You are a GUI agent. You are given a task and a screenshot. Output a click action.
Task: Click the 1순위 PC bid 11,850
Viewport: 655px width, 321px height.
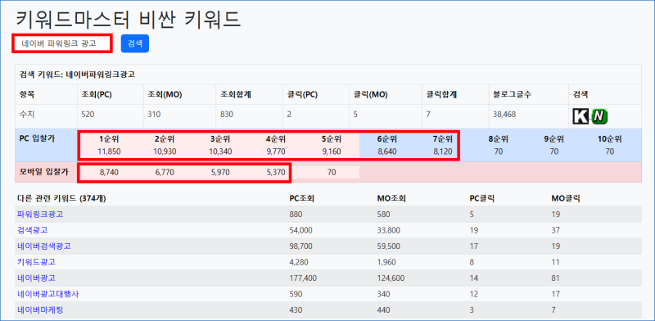(109, 151)
